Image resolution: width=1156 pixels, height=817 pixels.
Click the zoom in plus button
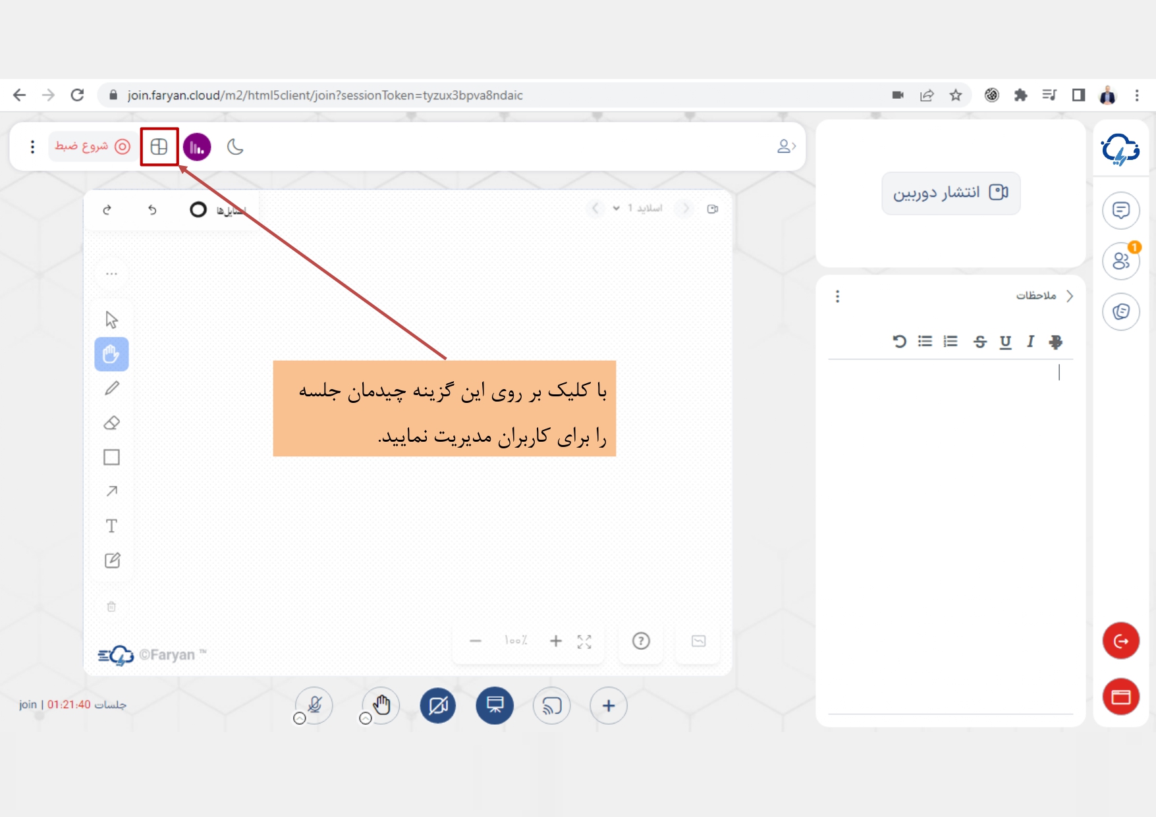556,641
